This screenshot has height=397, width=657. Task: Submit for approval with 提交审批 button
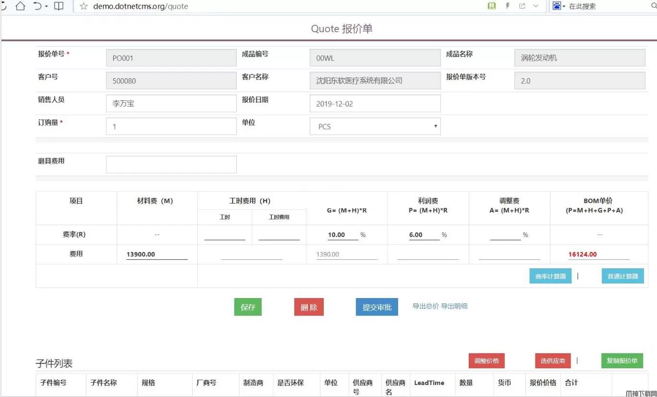pyautogui.click(x=377, y=307)
